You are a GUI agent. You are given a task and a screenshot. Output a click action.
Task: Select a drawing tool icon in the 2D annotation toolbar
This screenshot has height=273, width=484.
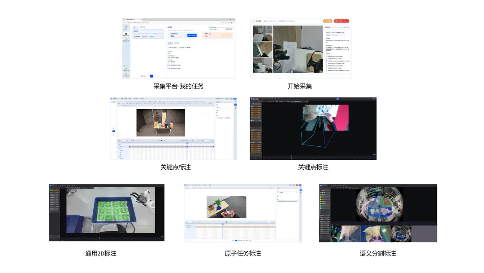pyautogui.click(x=64, y=185)
